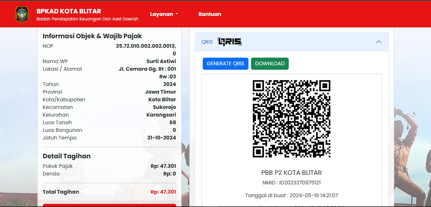Click the QRIS logo in the accordion header
The image size is (431, 207).
pyautogui.click(x=230, y=42)
